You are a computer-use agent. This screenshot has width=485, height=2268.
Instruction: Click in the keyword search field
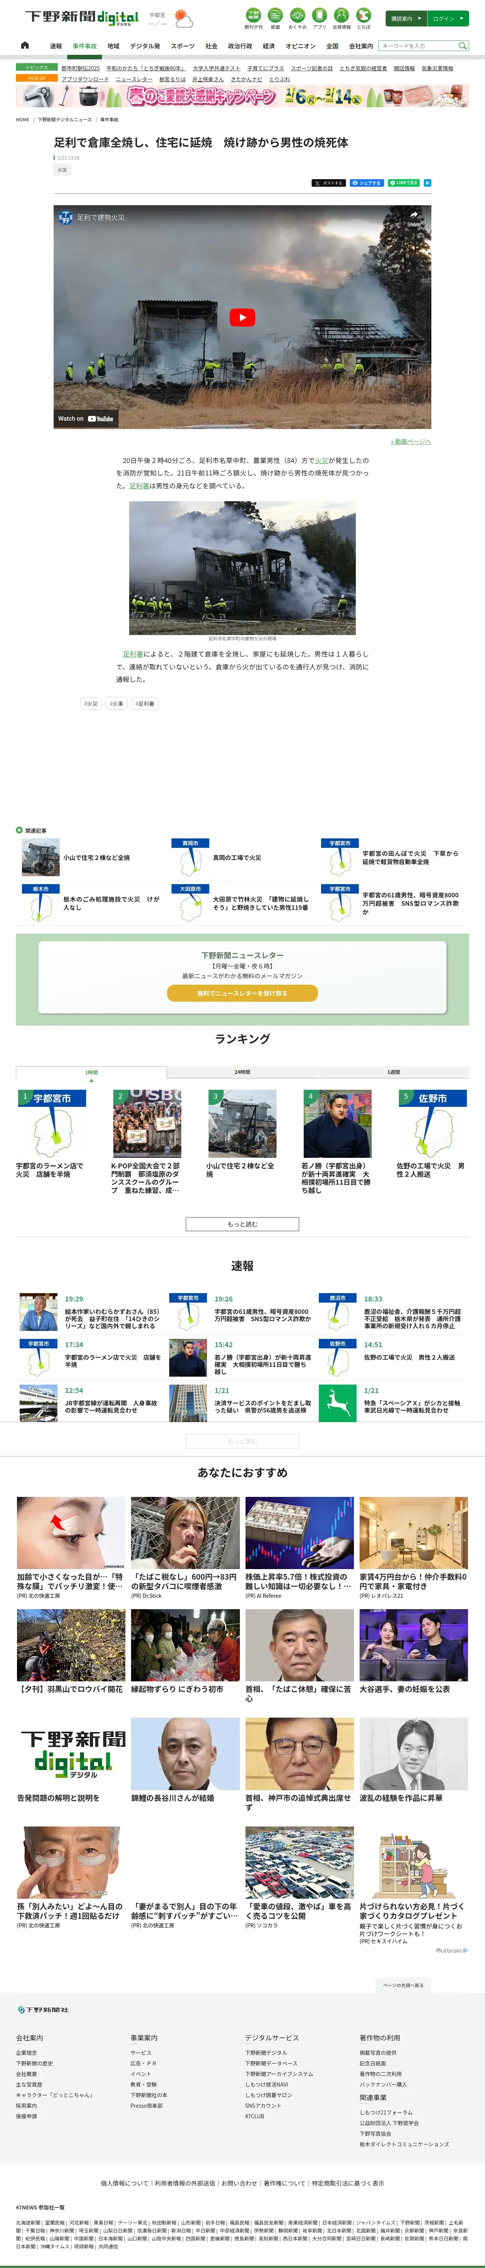417,46
